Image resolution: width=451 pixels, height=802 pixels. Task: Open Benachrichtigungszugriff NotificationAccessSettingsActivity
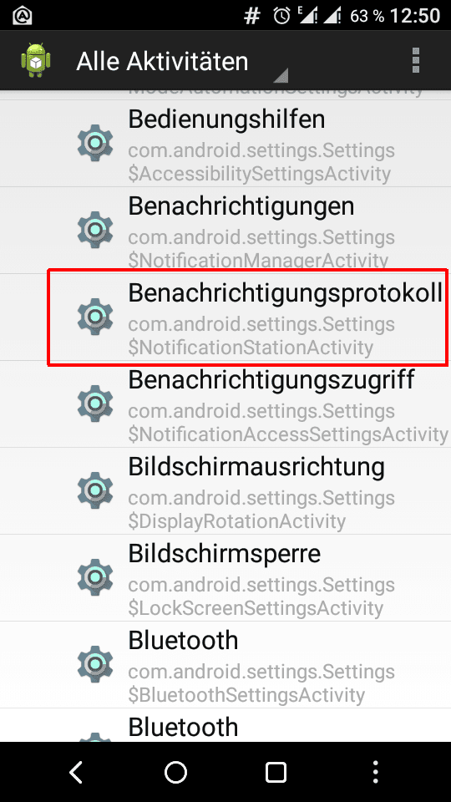click(225, 404)
